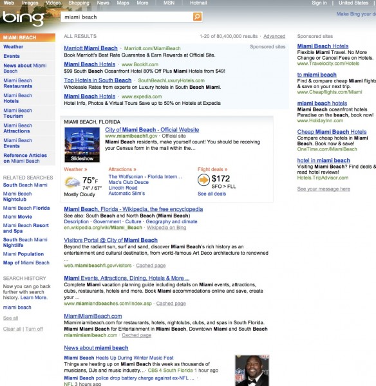Screen dimensions: 376x386
Task: Go to MSN from the top bar
Action: (x=169, y=3)
